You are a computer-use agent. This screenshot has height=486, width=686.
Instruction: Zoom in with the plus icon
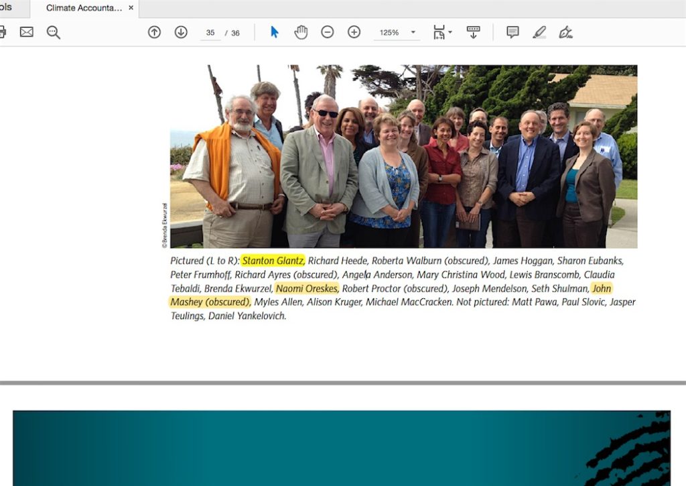(354, 32)
